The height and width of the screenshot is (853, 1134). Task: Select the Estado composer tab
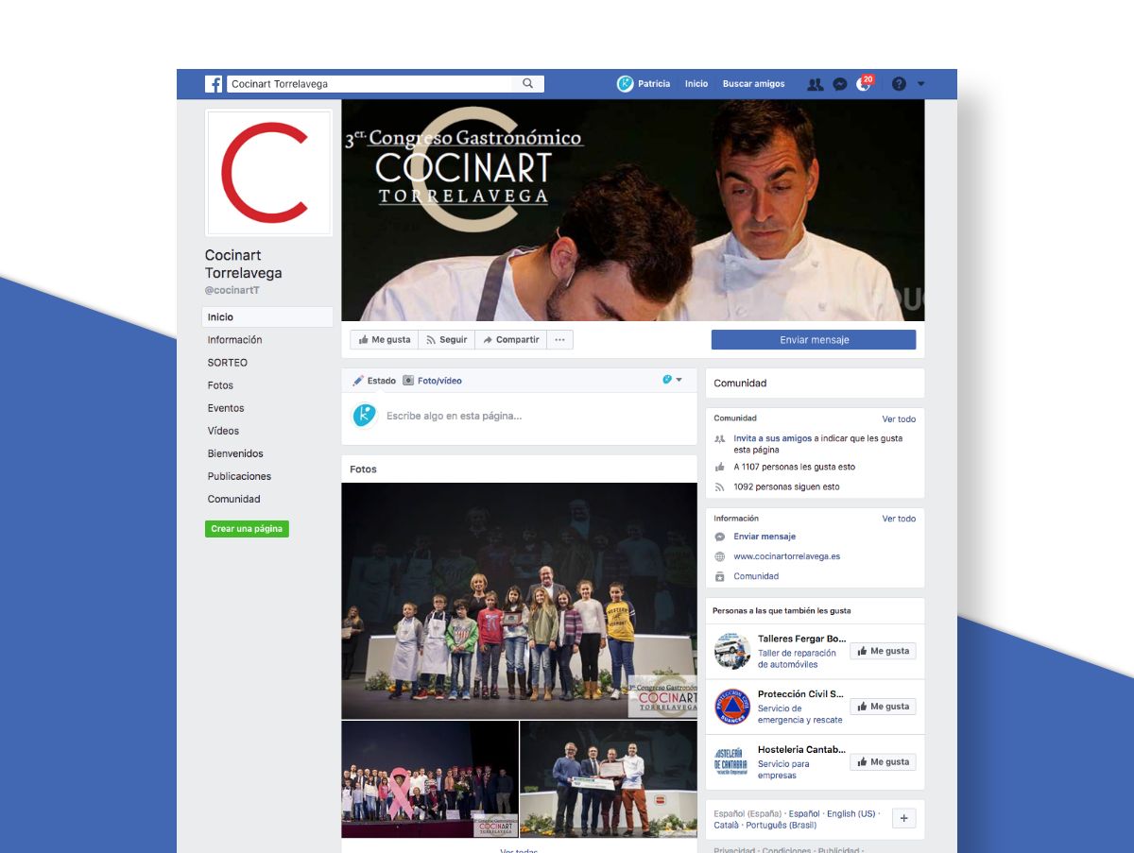click(374, 381)
